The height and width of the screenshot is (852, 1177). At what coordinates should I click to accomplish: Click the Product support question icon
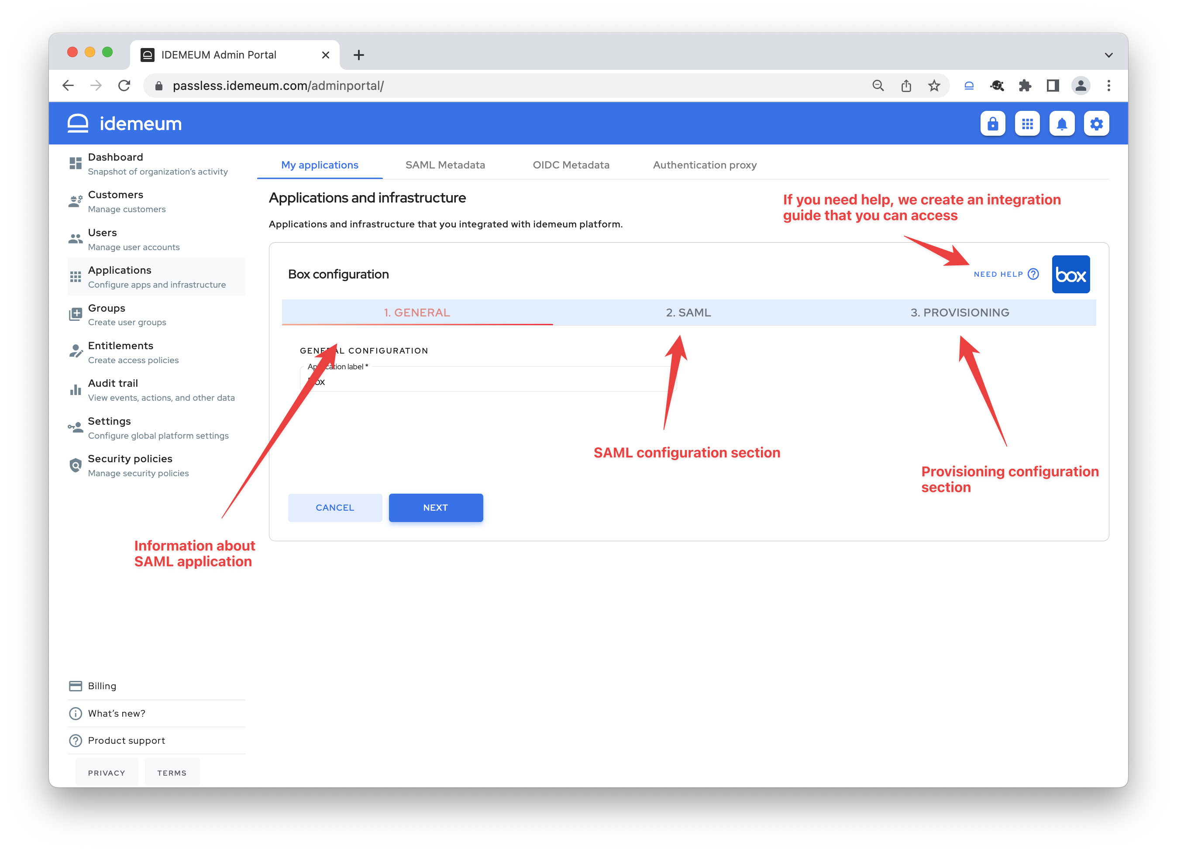tap(76, 740)
